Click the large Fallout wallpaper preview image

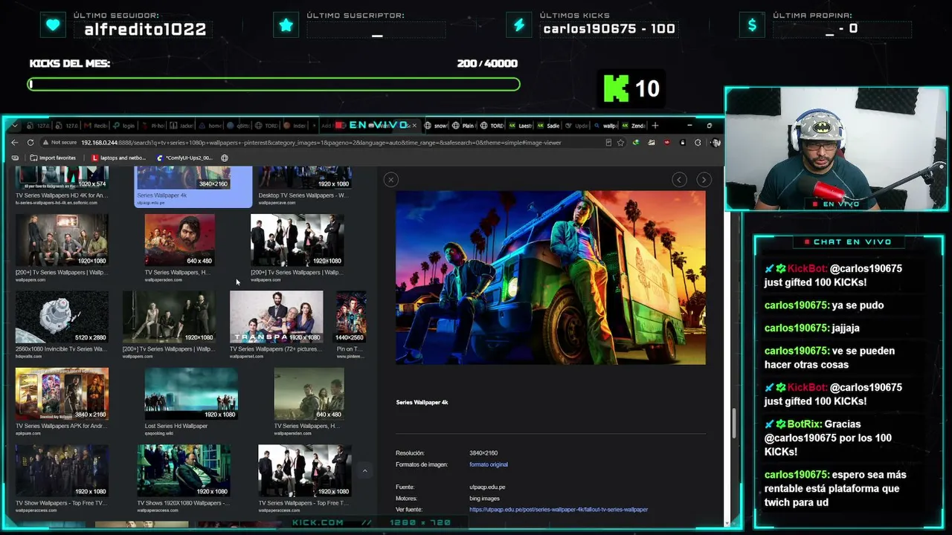pyautogui.click(x=550, y=277)
